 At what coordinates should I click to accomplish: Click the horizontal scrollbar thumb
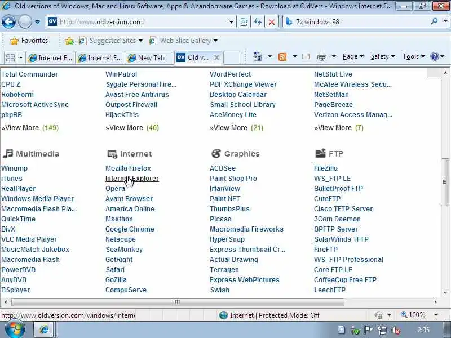click(x=178, y=302)
